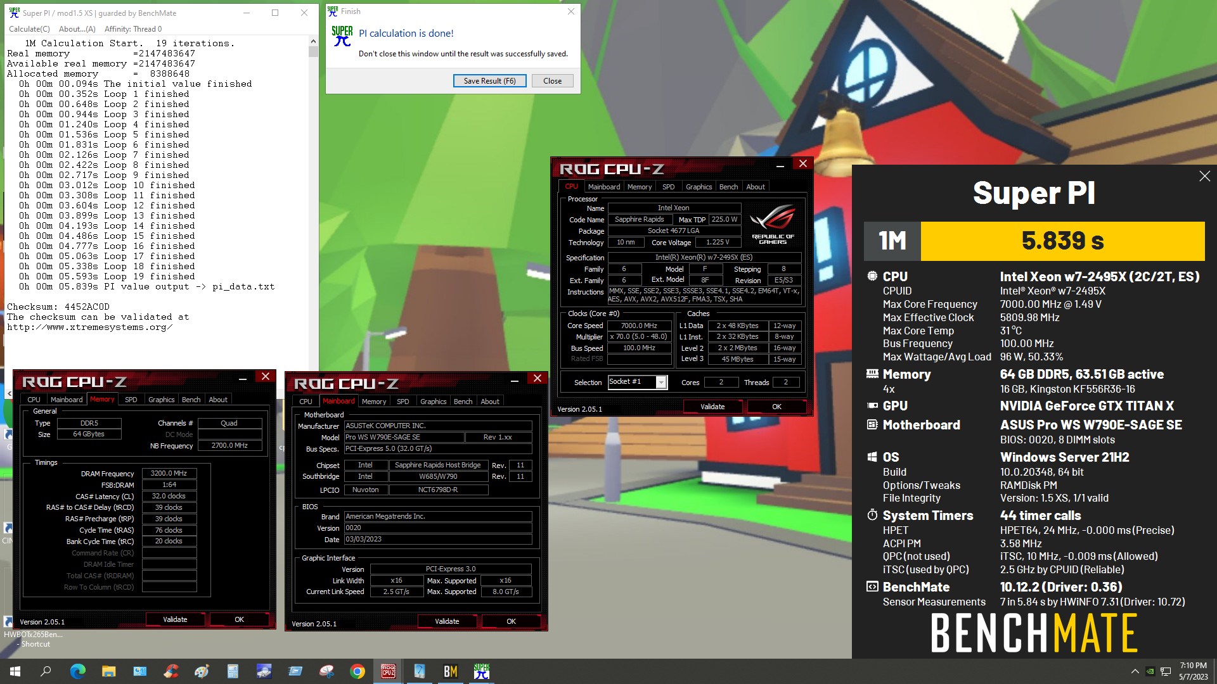Close the BenchMate Super PI result panel
1217x684 pixels.
pos(1204,177)
